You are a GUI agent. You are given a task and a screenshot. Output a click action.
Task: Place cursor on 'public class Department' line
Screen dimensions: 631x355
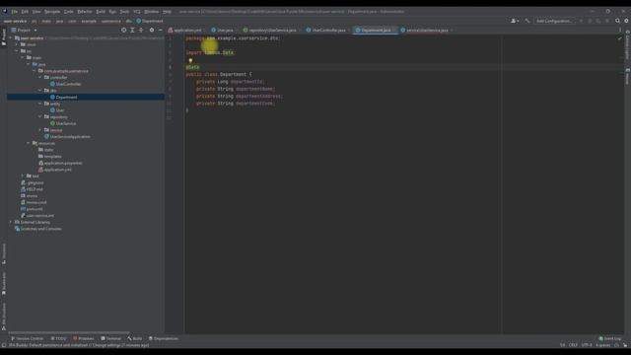pyautogui.click(x=219, y=75)
